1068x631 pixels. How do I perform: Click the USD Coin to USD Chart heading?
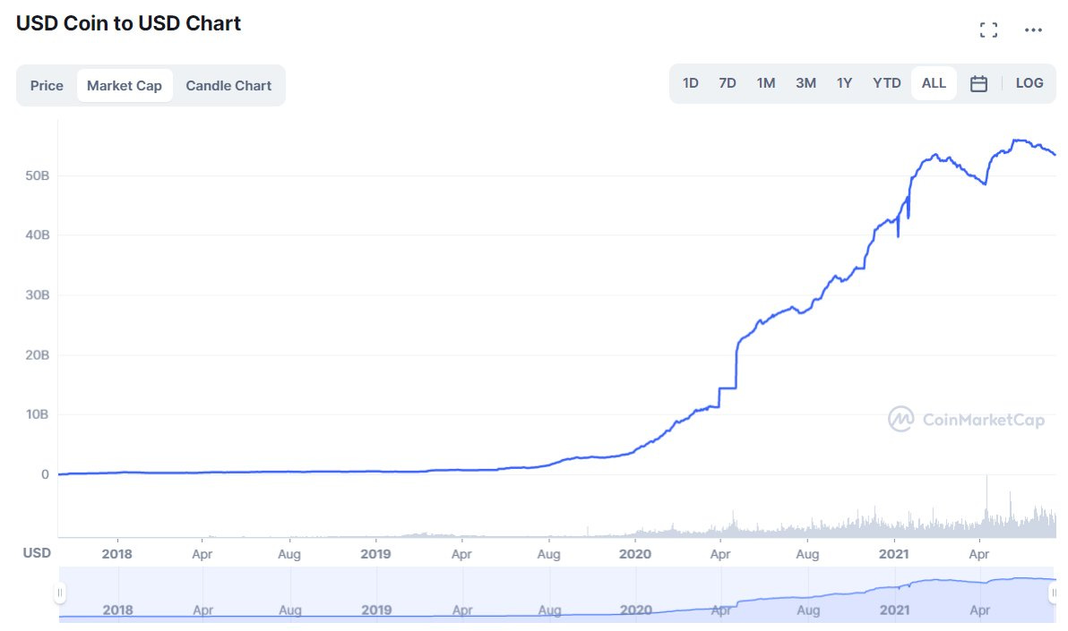(129, 23)
